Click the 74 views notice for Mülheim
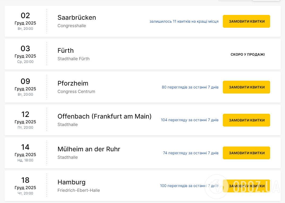Image resolution: width=285 pixels, height=203 pixels. (x=190, y=153)
